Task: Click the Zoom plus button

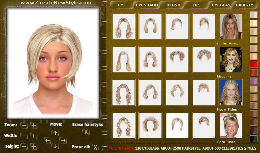Action: (34, 125)
